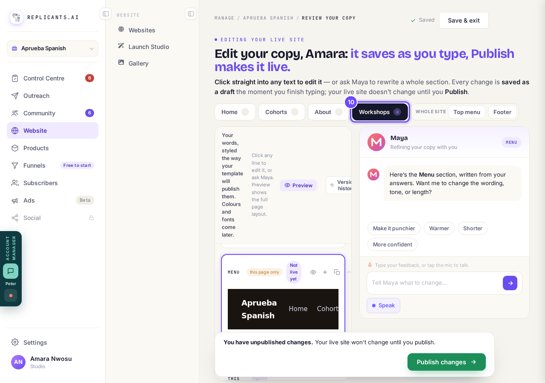
Task: Open Version history
Action: (x=339, y=185)
